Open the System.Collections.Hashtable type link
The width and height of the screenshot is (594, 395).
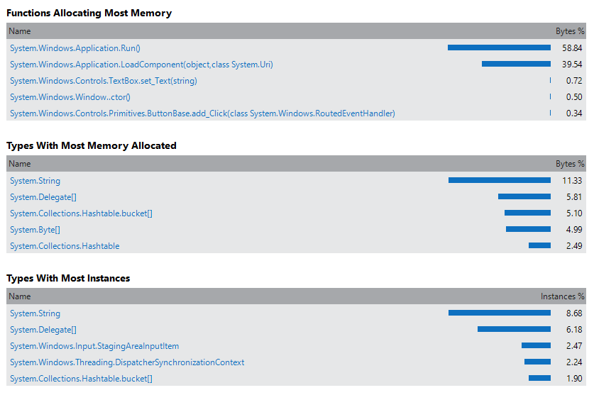point(65,246)
